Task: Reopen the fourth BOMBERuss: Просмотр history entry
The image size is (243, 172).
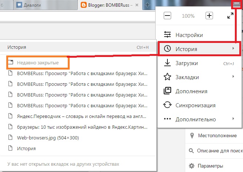Action: (x=78, y=105)
